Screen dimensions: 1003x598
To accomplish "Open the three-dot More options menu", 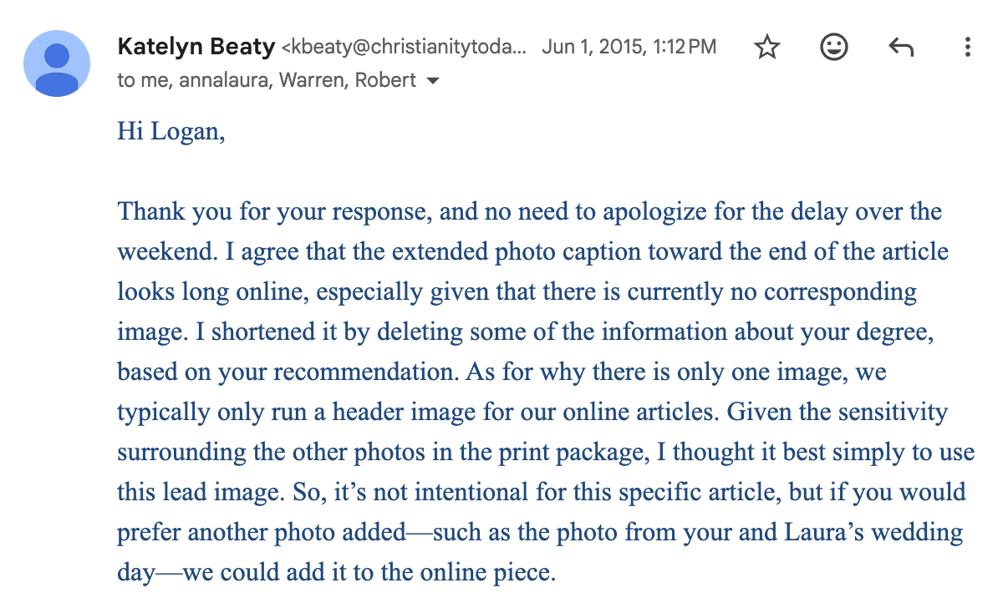I will pos(967,48).
